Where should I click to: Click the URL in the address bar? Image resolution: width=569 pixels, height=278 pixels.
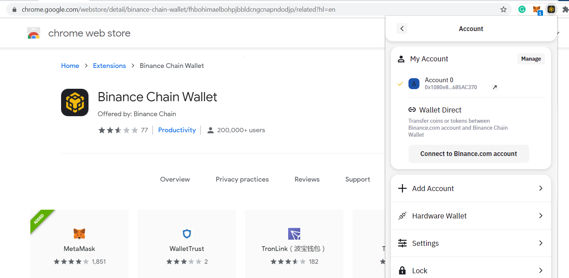pos(178,9)
